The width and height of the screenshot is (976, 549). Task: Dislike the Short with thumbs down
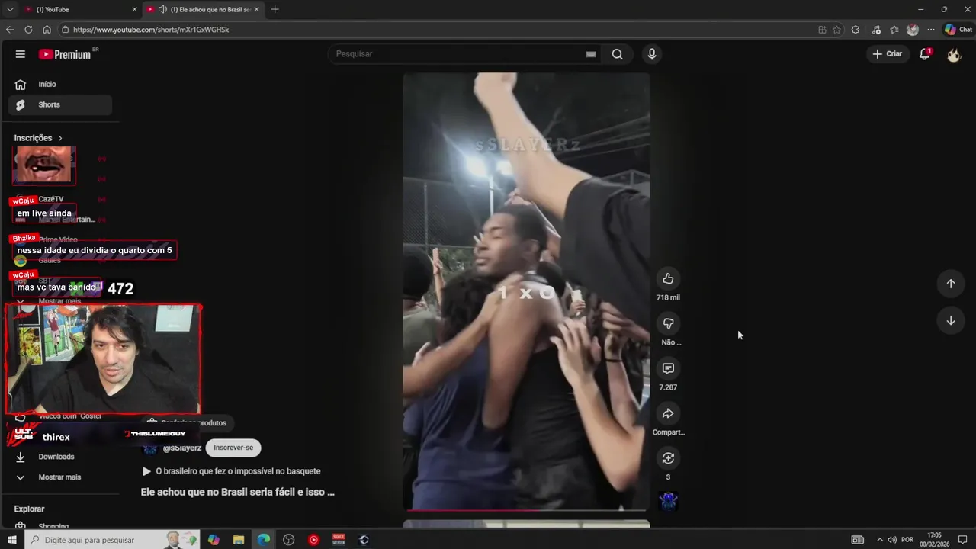(668, 324)
